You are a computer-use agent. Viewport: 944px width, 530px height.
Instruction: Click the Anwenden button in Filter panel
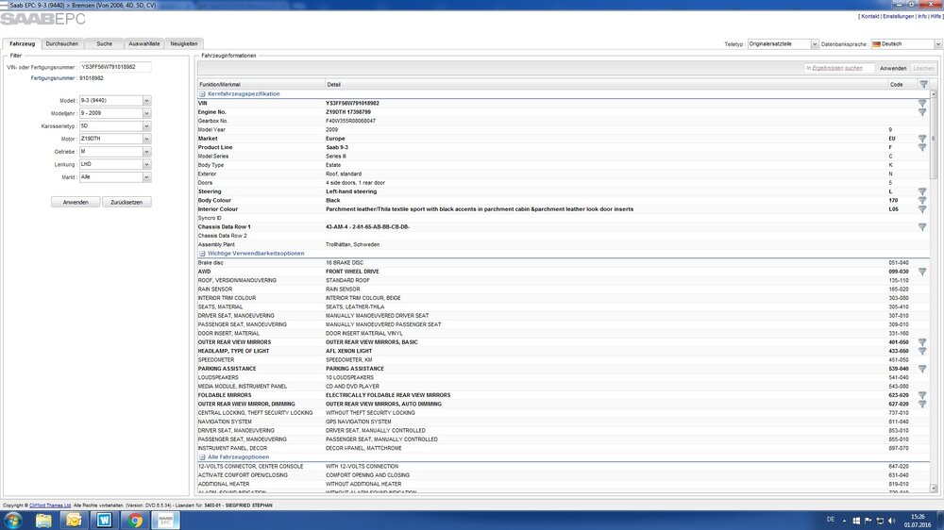[x=76, y=202]
